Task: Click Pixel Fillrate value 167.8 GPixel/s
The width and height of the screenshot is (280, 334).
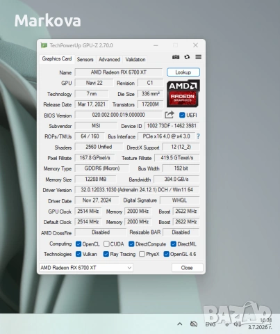Action: point(94,158)
